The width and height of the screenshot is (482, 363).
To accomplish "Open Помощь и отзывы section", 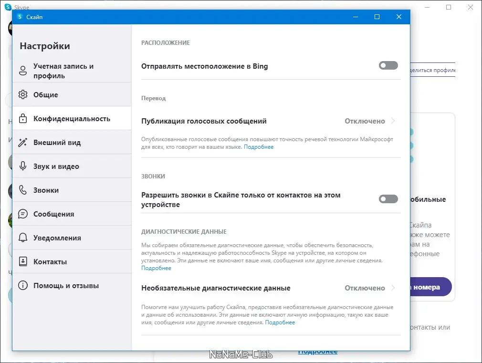I will point(72,285).
